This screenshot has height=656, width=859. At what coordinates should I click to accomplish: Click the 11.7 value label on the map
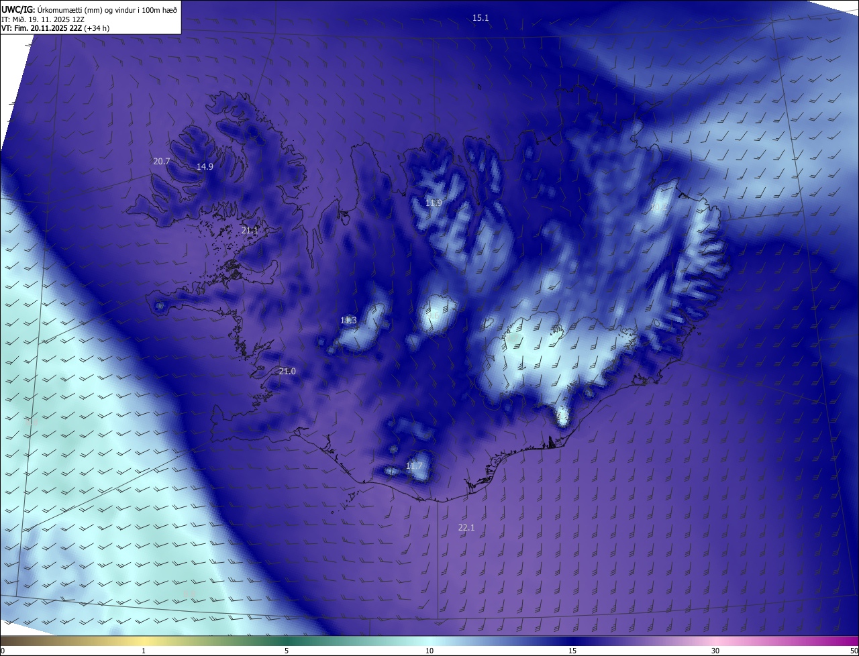414,466
